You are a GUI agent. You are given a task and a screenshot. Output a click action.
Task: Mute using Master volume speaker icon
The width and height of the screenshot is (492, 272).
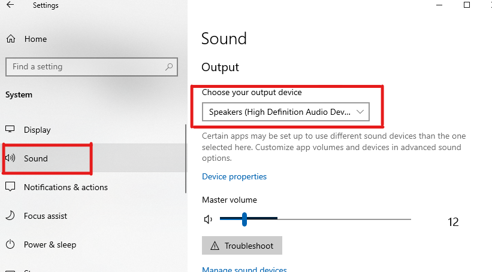[208, 219]
